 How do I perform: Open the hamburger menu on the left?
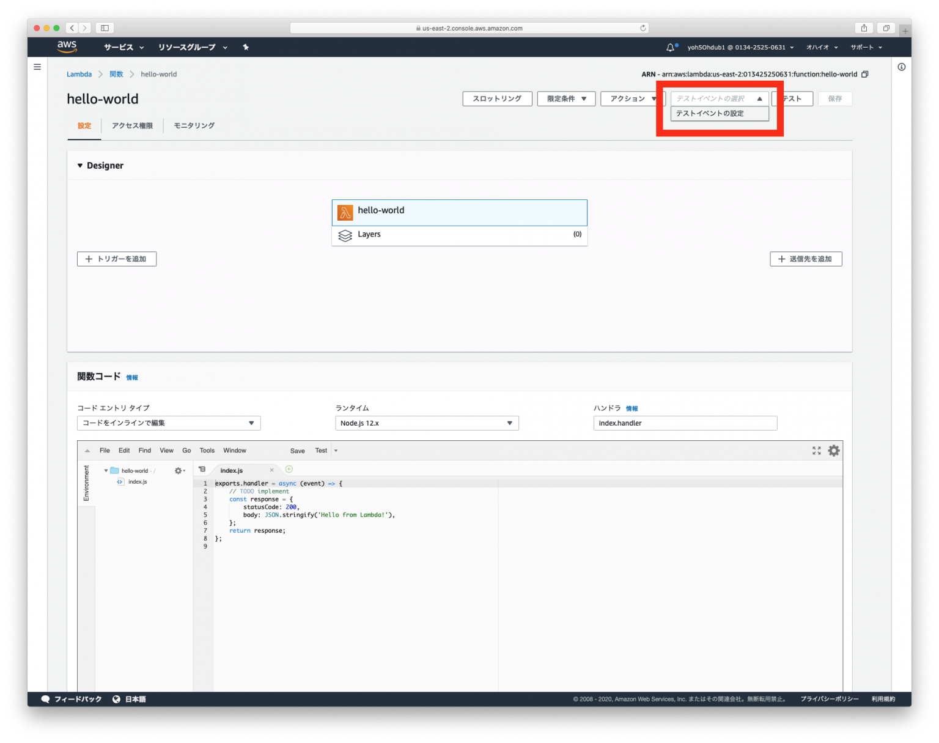click(x=37, y=66)
